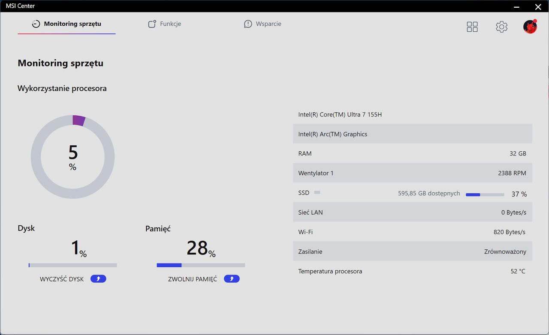This screenshot has height=335, width=549.
Task: Open the Monitoring sprzętu tab
Action: pos(66,24)
